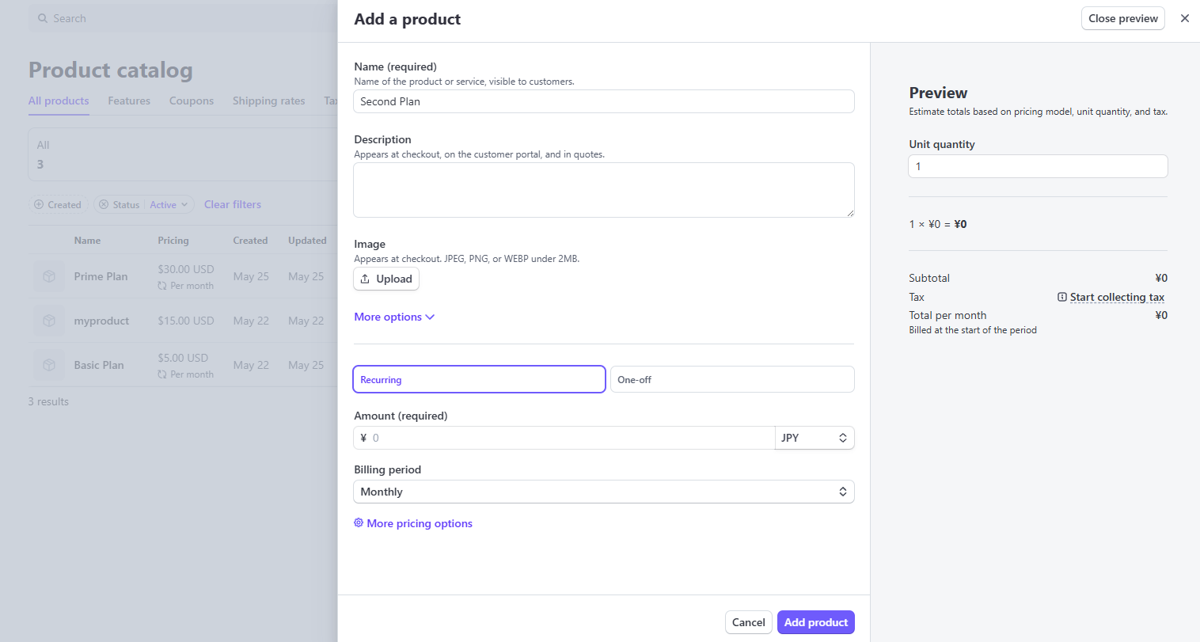1200x642 pixels.
Task: Open the Billing period Monthly dropdown
Action: point(603,492)
